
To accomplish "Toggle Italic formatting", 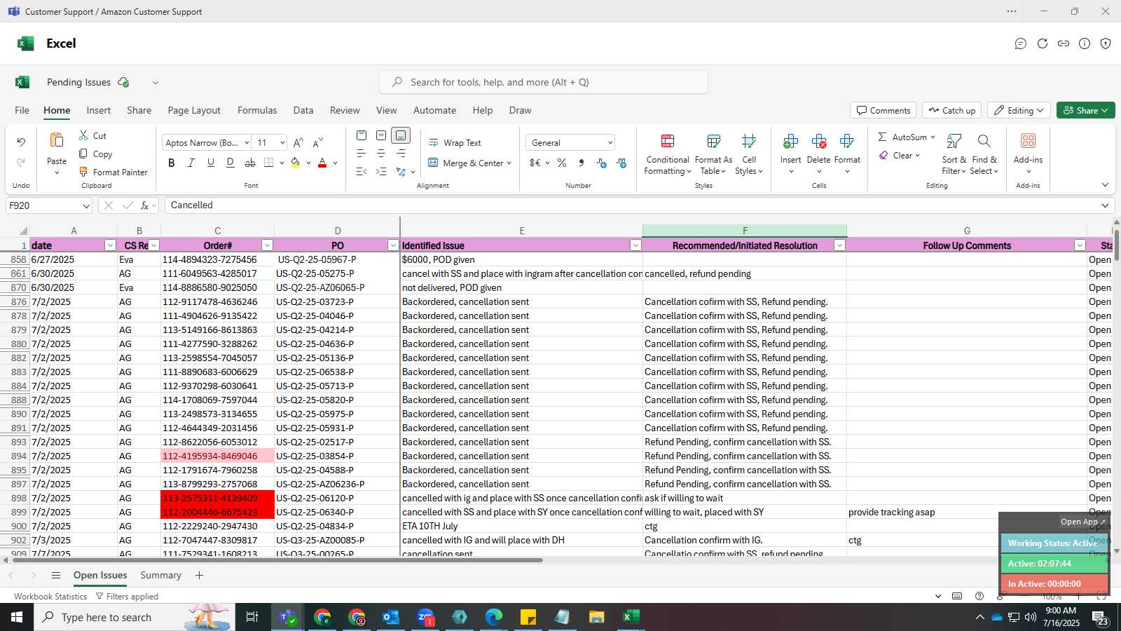I will [x=191, y=163].
